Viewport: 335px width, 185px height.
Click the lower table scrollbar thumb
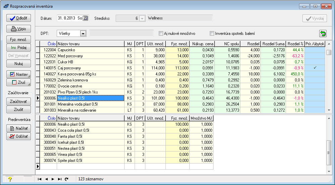[x=329, y=152]
